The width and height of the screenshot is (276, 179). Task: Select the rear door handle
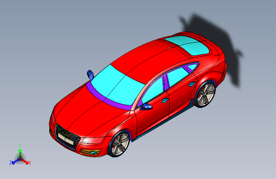[192, 84]
